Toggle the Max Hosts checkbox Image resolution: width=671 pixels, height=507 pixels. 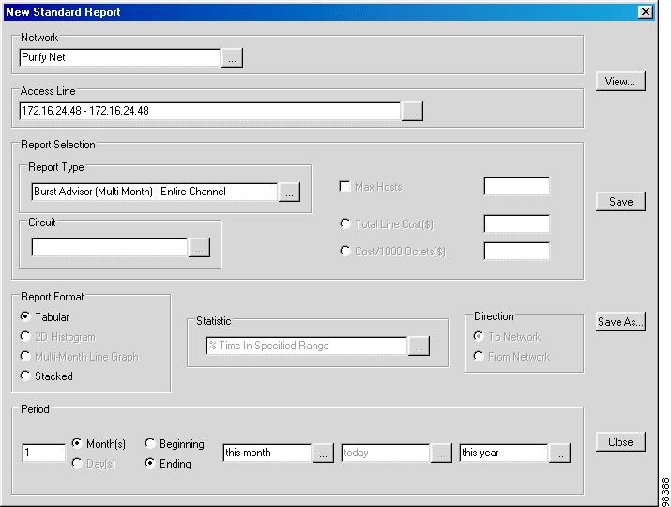[345, 187]
